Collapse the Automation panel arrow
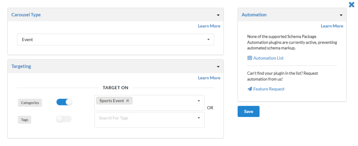Viewport: 358px width, 146px height. 341,15
